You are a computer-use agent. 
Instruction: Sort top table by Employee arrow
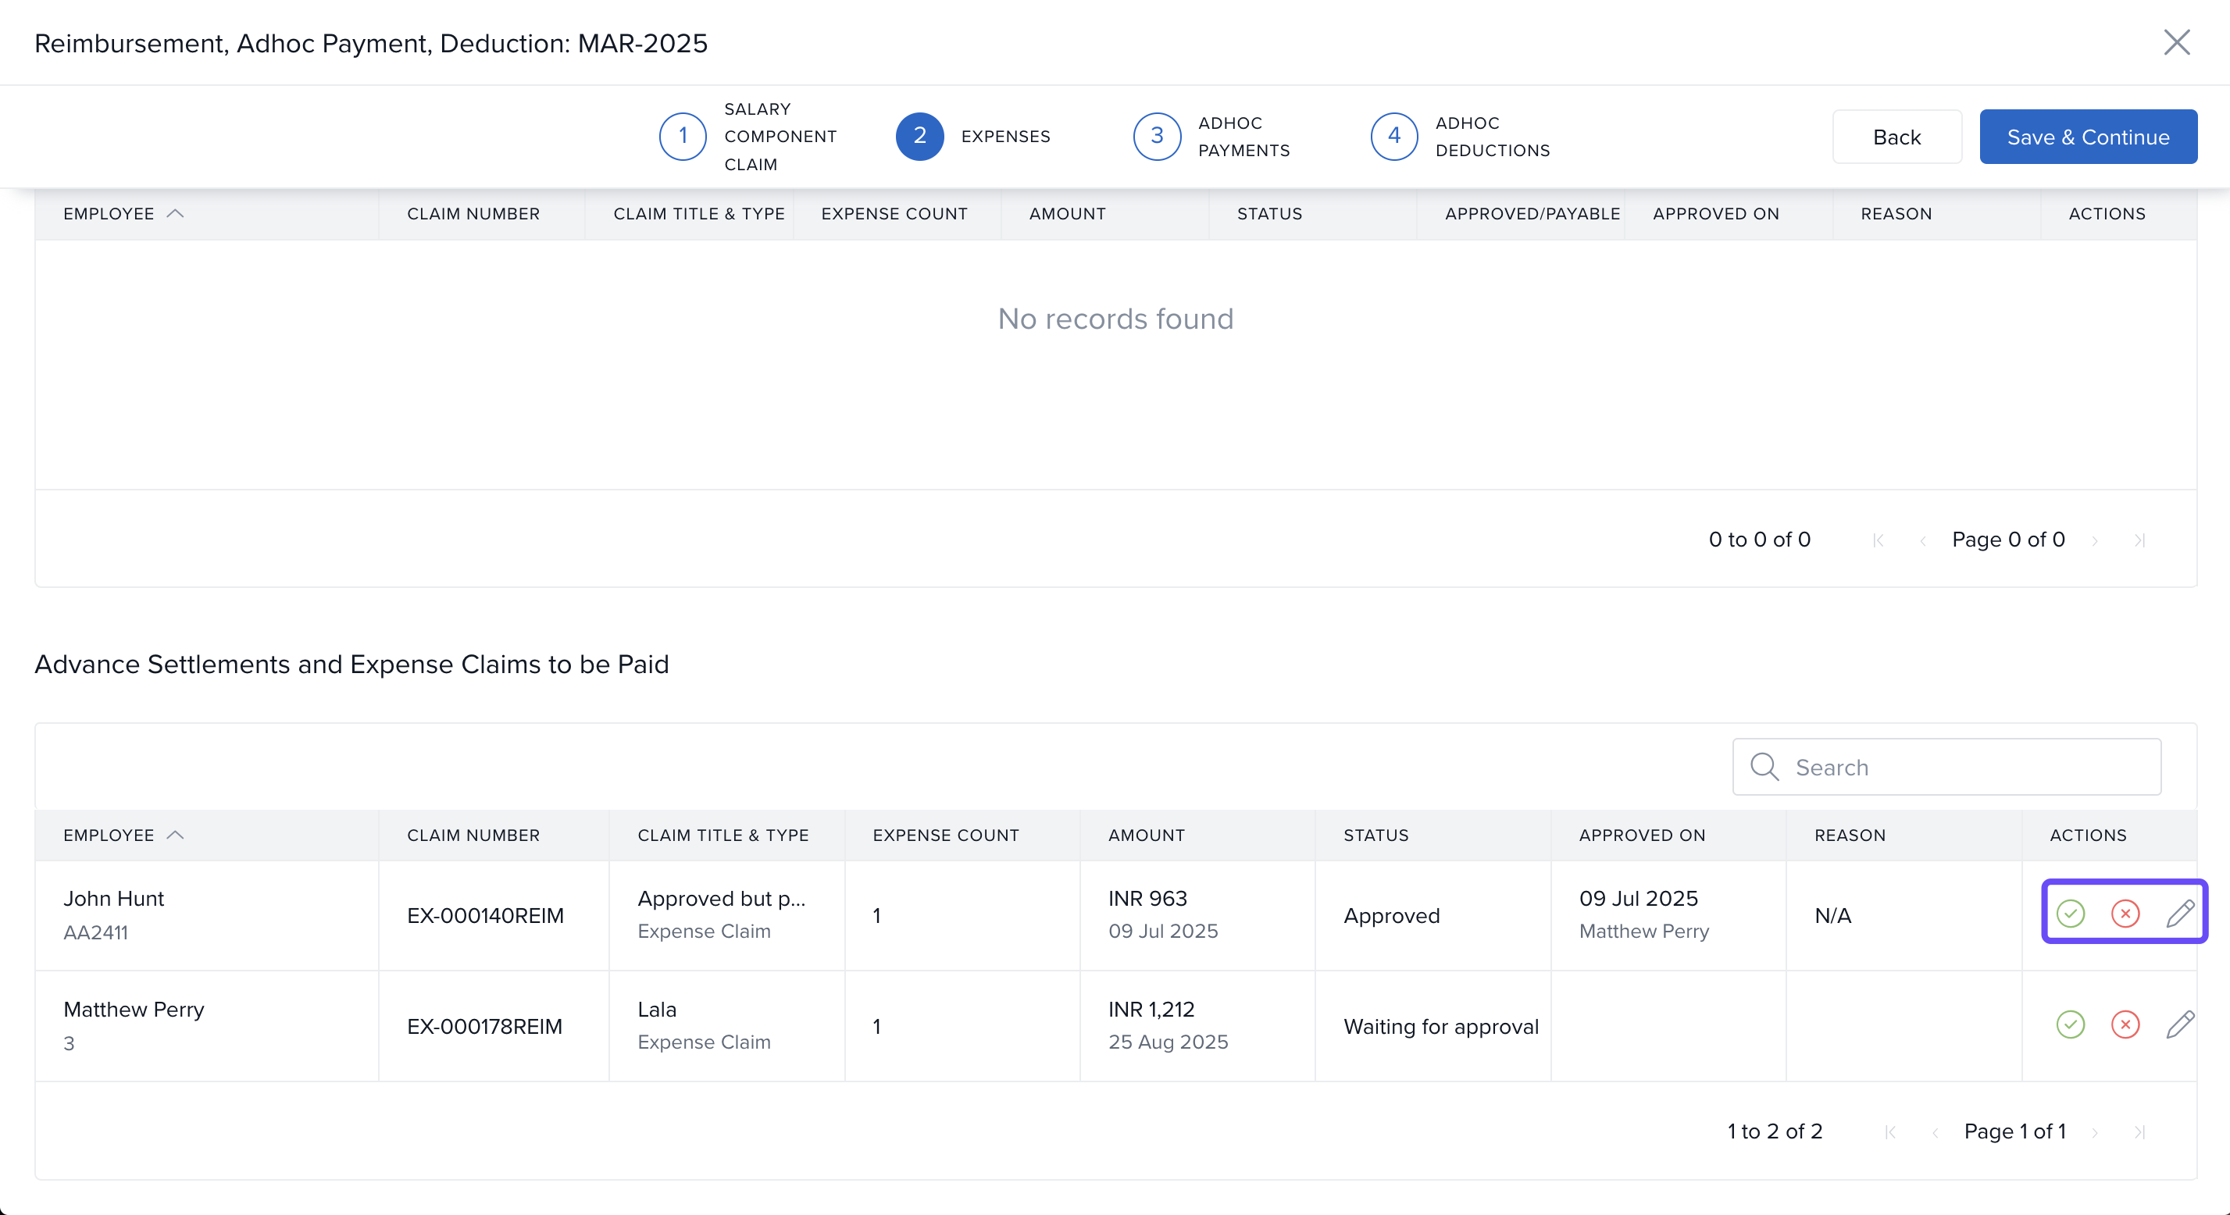[175, 214]
